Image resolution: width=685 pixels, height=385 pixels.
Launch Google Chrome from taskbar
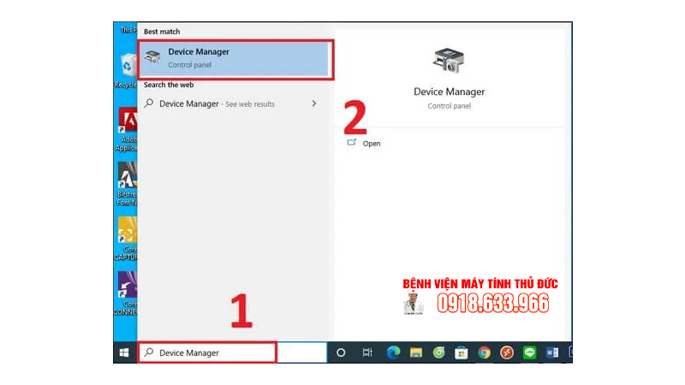tap(484, 352)
